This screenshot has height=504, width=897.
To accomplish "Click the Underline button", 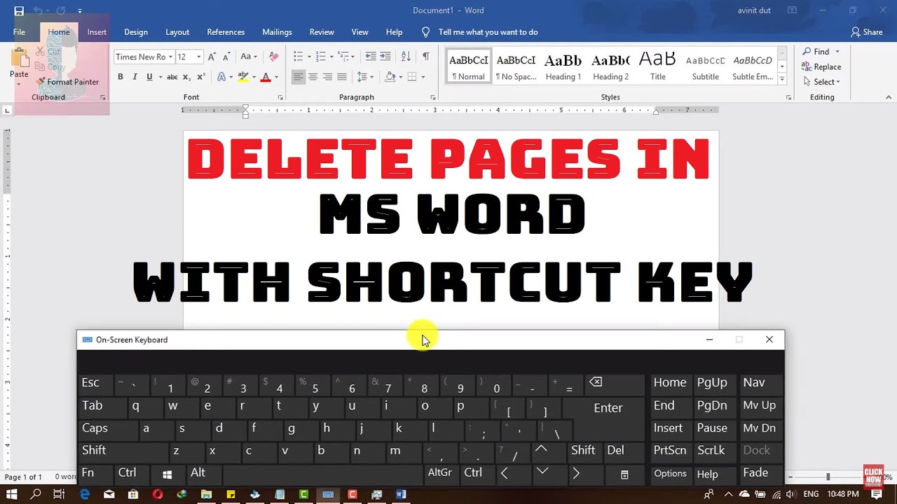I will [x=149, y=77].
